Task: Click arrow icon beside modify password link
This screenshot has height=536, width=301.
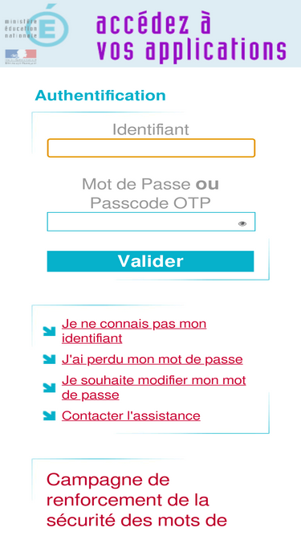Action: 49,387
